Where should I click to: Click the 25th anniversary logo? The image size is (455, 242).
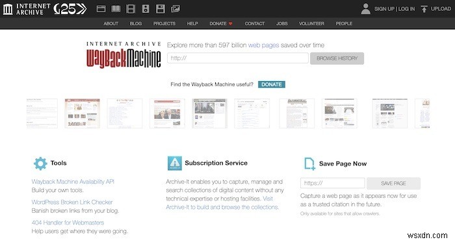click(70, 9)
